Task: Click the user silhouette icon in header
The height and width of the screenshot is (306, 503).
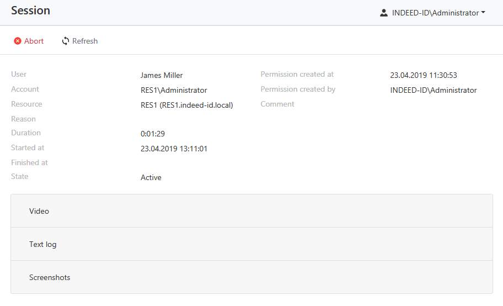Action: point(384,13)
